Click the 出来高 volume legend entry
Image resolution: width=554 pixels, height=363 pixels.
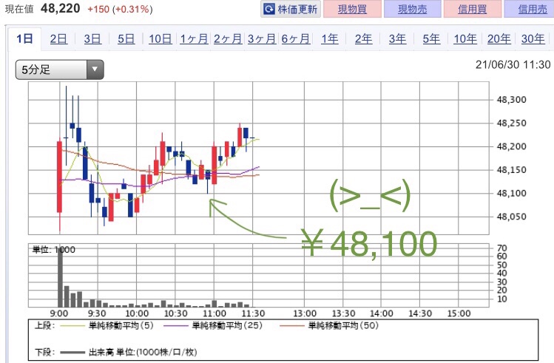pos(129,352)
